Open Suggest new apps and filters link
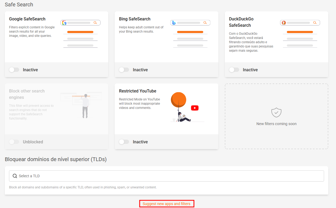This screenshot has width=336, height=208. (x=167, y=204)
